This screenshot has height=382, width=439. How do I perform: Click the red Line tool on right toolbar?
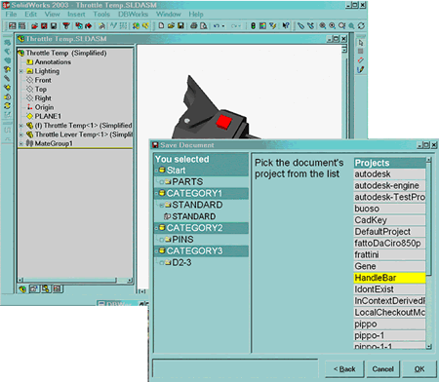361,60
